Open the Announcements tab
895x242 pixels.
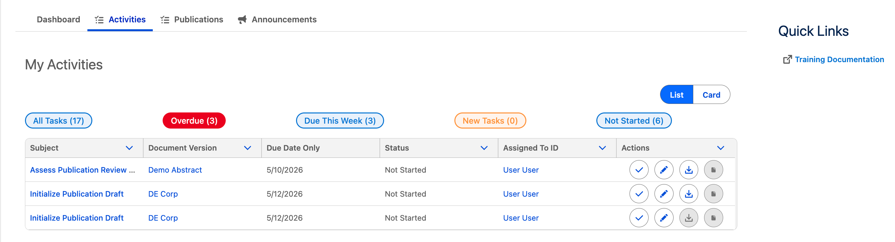(277, 19)
